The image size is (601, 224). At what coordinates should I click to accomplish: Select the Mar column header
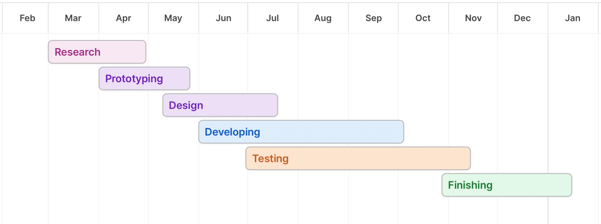73,18
